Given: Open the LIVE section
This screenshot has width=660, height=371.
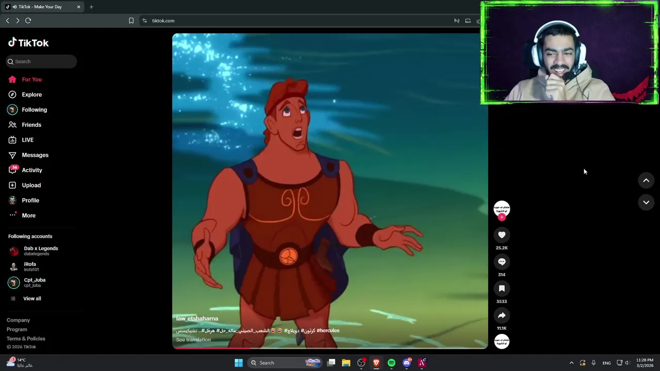Looking at the screenshot, I should [x=27, y=140].
